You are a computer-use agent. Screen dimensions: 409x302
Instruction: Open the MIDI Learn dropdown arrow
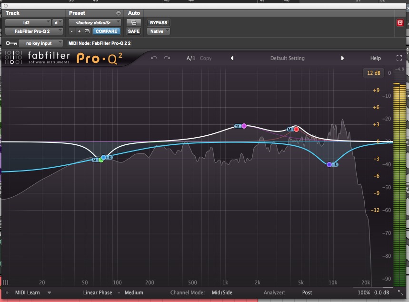(49, 293)
